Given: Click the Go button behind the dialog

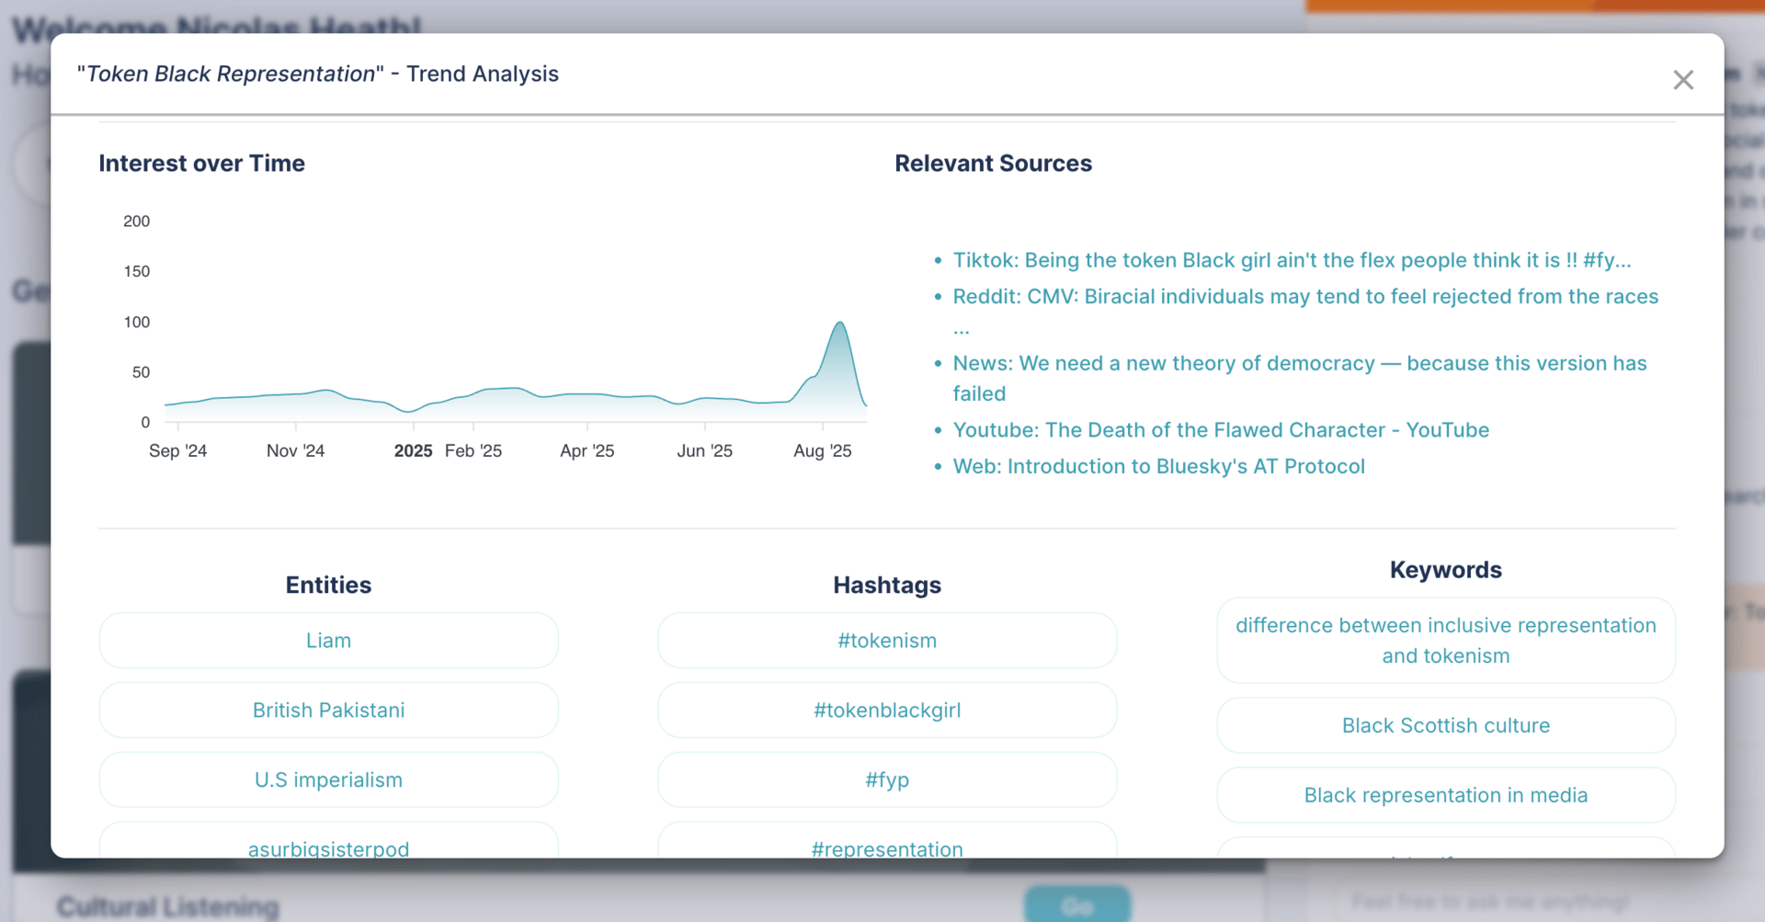Looking at the screenshot, I should click(x=1077, y=907).
